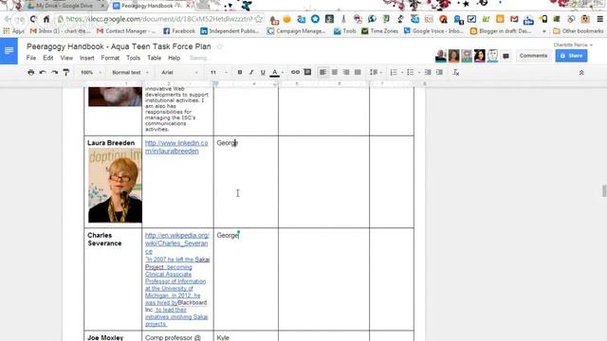Reload the page in Chrome
Screen dimensions: 607x341
(33, 19)
